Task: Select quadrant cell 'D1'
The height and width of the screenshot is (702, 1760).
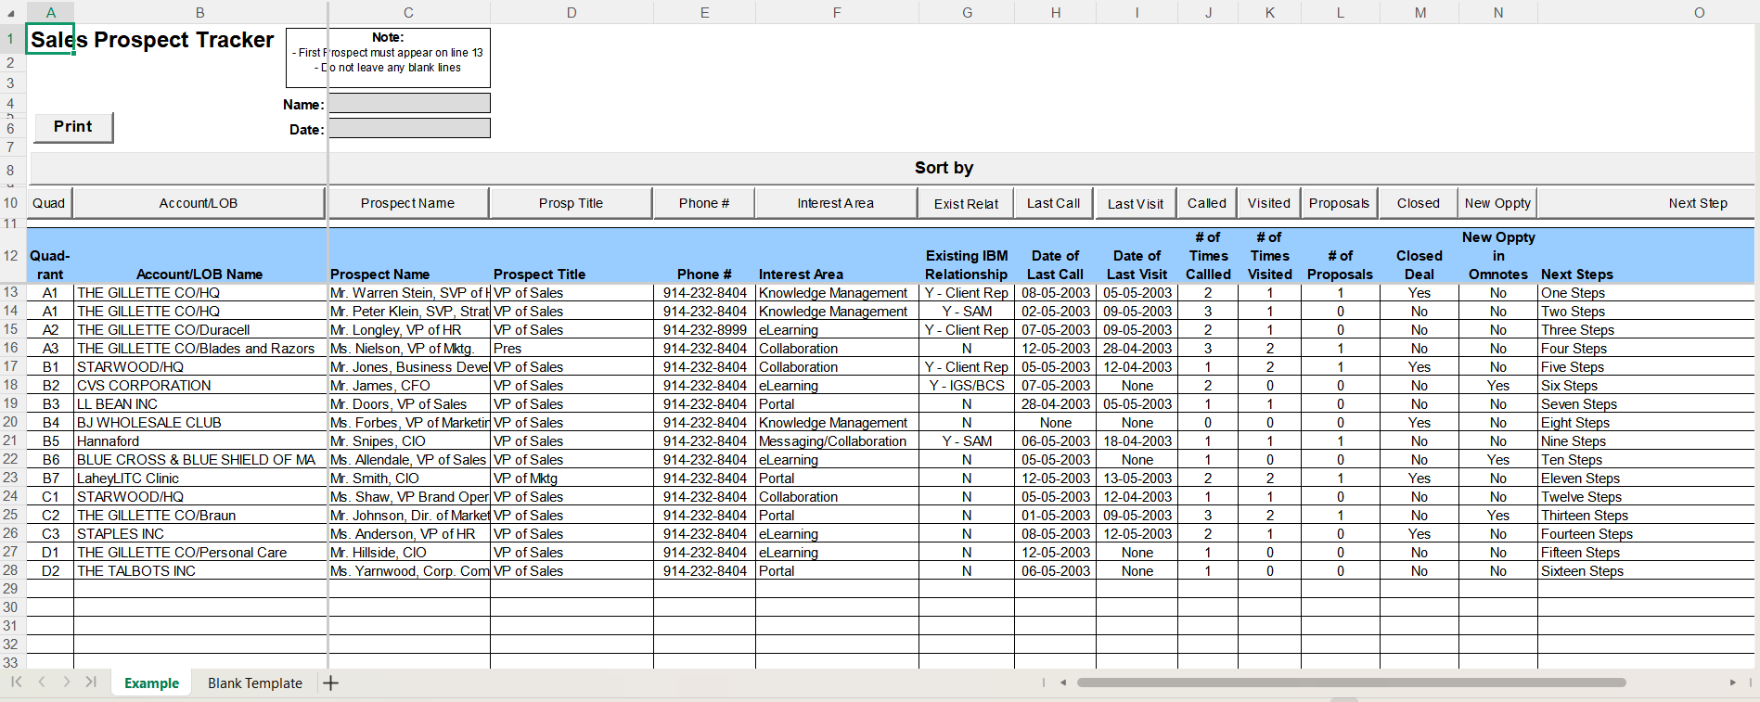Action: click(50, 553)
